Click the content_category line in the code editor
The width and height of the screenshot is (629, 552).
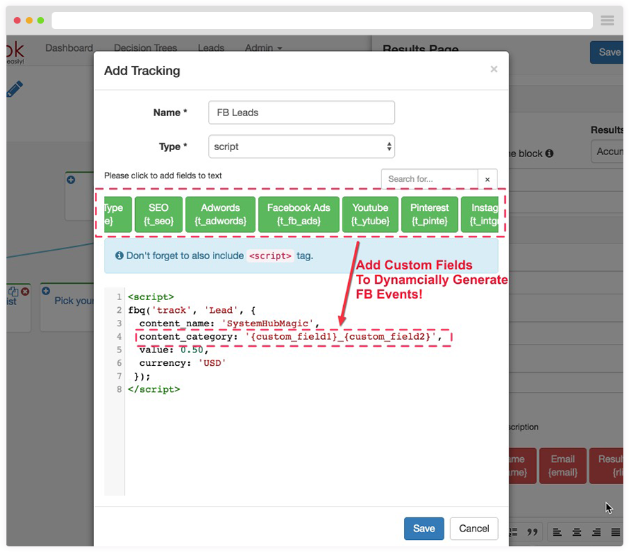click(x=290, y=337)
